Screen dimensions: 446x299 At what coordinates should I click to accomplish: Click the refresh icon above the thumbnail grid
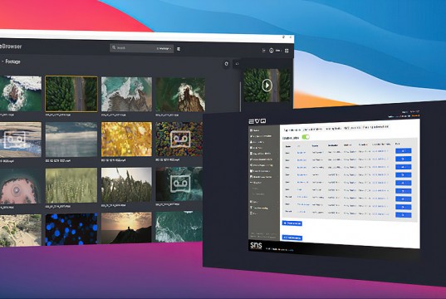pos(227,64)
